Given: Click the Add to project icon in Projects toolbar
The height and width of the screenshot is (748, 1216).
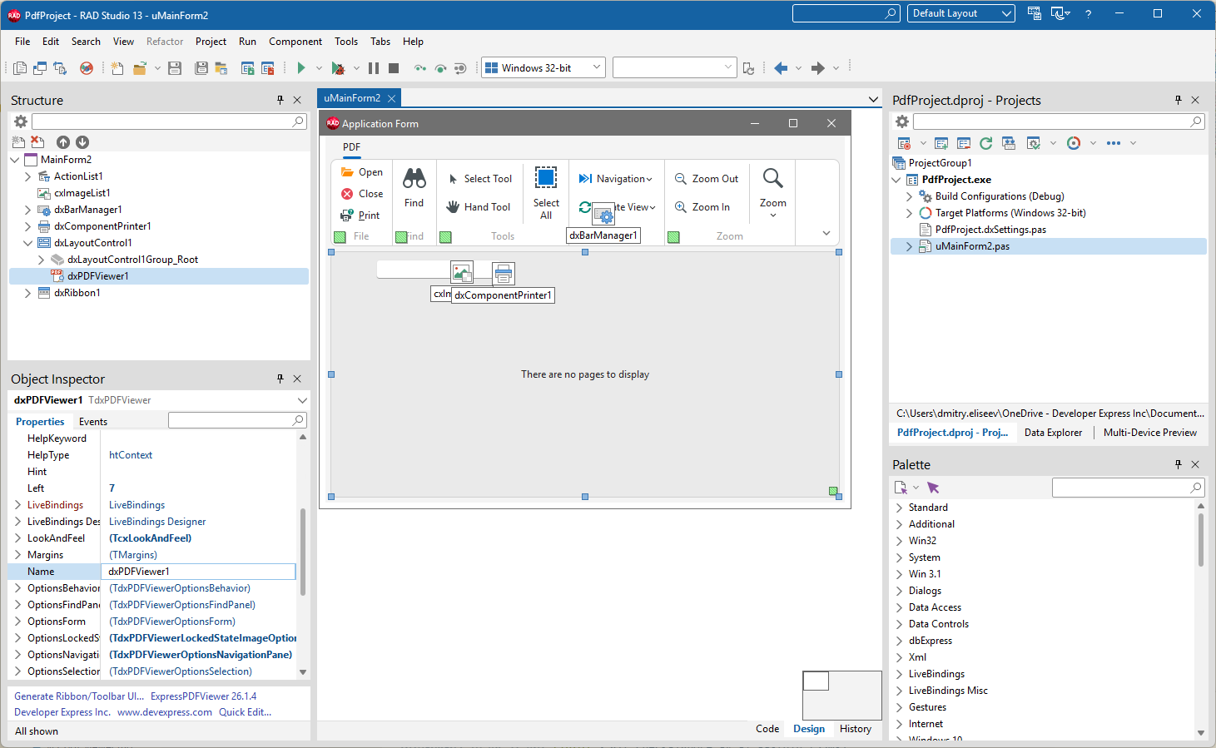Looking at the screenshot, I should pyautogui.click(x=941, y=143).
